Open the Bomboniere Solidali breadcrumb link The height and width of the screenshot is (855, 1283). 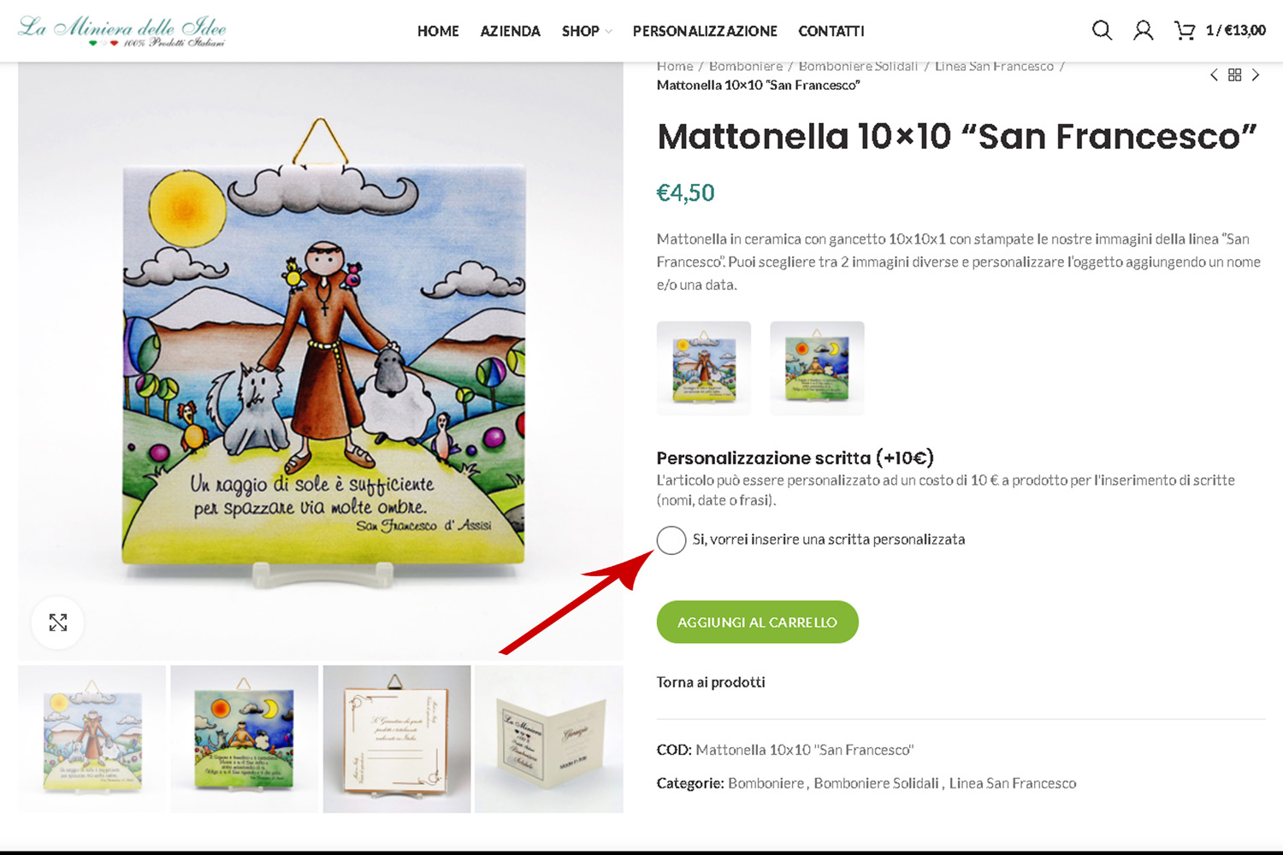point(858,67)
